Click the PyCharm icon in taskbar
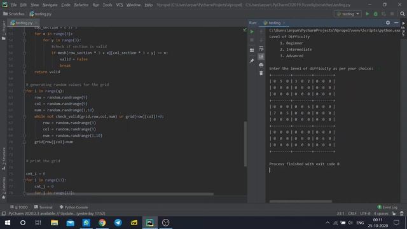407x229 pixels. [150, 223]
